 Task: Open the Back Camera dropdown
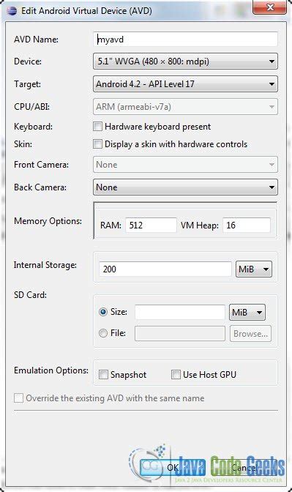[185, 187]
